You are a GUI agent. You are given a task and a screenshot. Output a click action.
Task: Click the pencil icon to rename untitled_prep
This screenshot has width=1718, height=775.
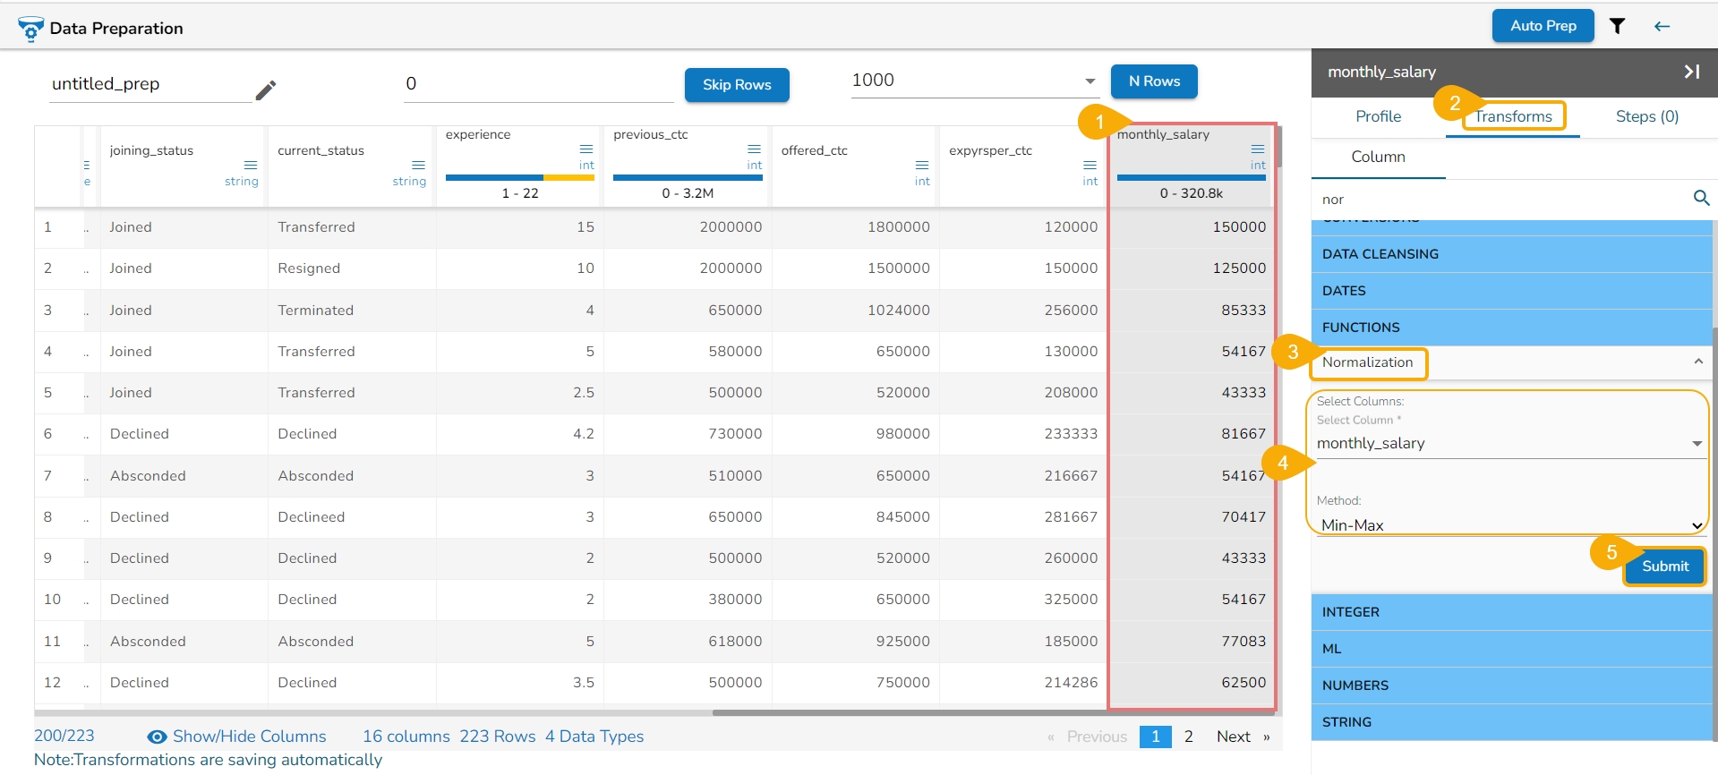(x=266, y=89)
